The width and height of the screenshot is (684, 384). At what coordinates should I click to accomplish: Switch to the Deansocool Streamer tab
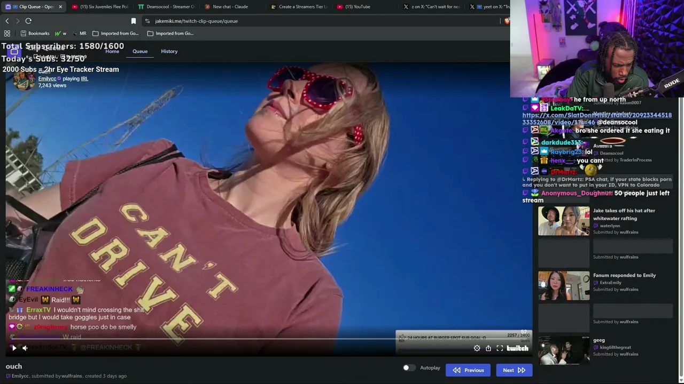click(166, 6)
